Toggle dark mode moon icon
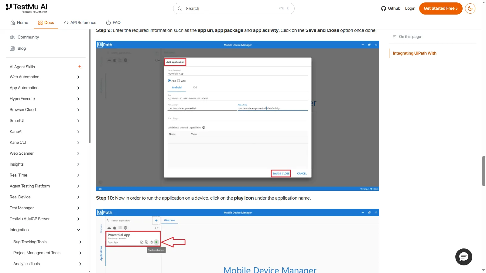 (x=470, y=8)
